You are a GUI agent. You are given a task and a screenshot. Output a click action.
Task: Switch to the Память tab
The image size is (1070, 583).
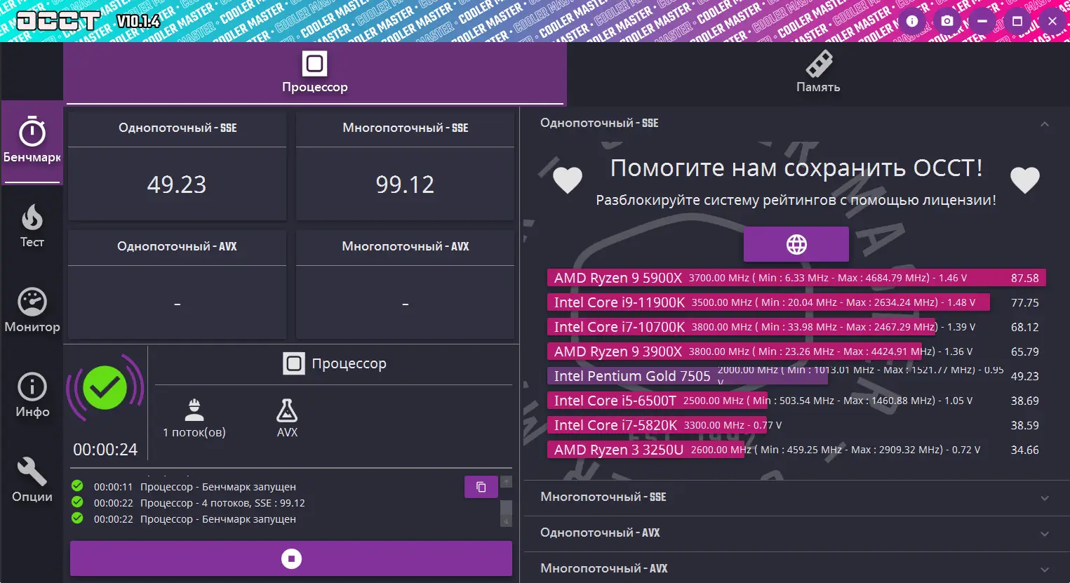[818, 73]
